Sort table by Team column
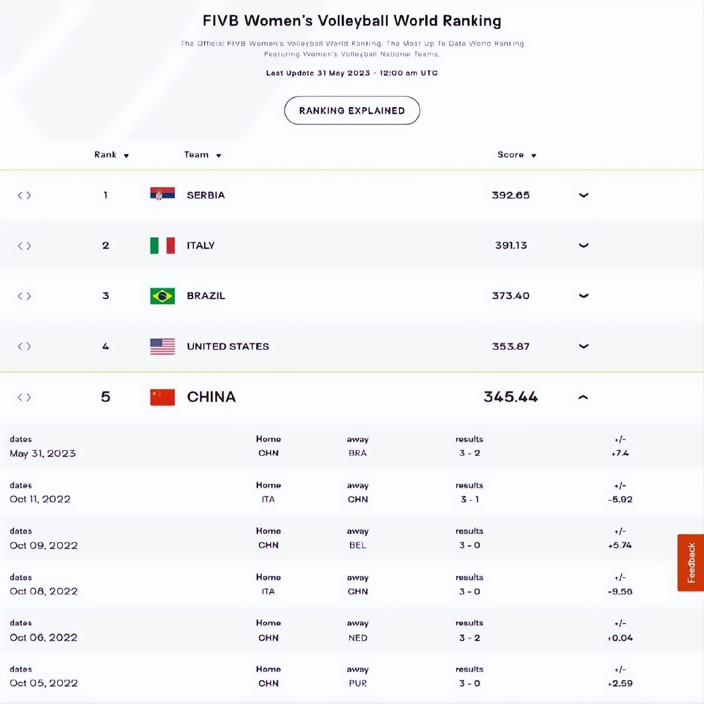 [x=203, y=155]
